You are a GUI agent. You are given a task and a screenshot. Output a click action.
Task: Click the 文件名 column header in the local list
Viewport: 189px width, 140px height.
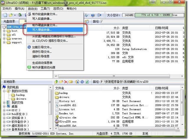point(60,88)
